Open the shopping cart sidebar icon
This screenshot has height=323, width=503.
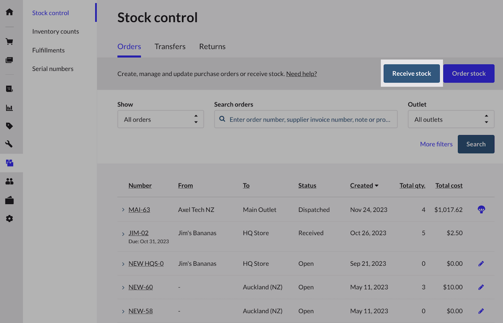[10, 42]
